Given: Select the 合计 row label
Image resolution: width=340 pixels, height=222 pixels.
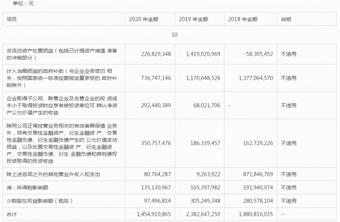Looking at the screenshot, I should point(11,214).
